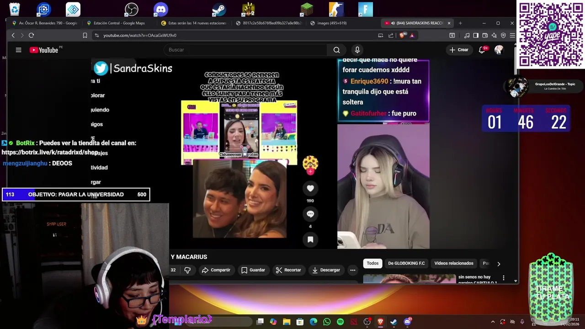Viewport: 585px width, 329px height.
Task: Click the Crear button
Action: (x=459, y=50)
